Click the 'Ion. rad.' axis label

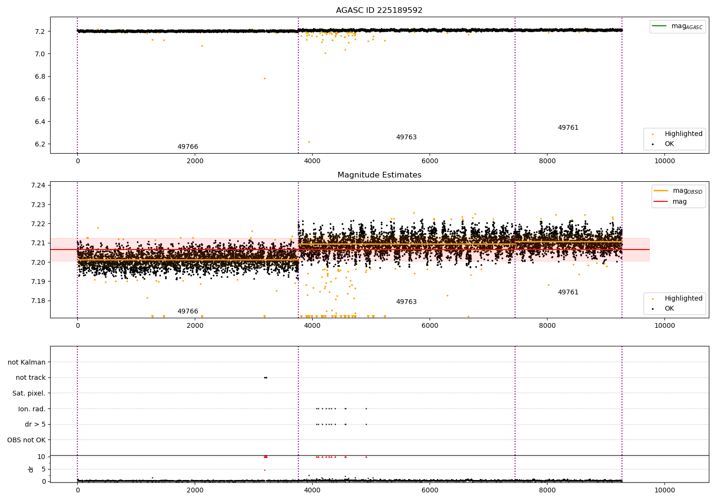coord(32,409)
